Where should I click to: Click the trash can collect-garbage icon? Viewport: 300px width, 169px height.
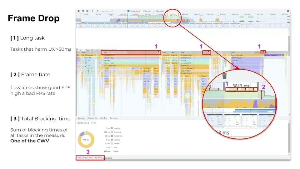(x=224, y=76)
